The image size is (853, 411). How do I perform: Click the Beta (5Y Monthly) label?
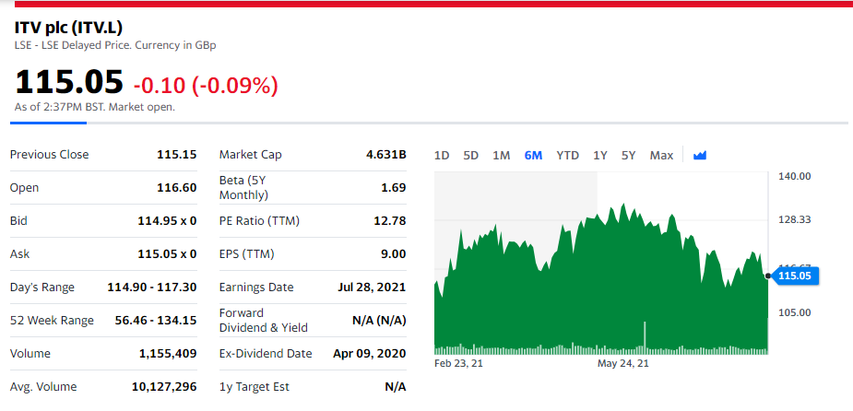coord(243,188)
